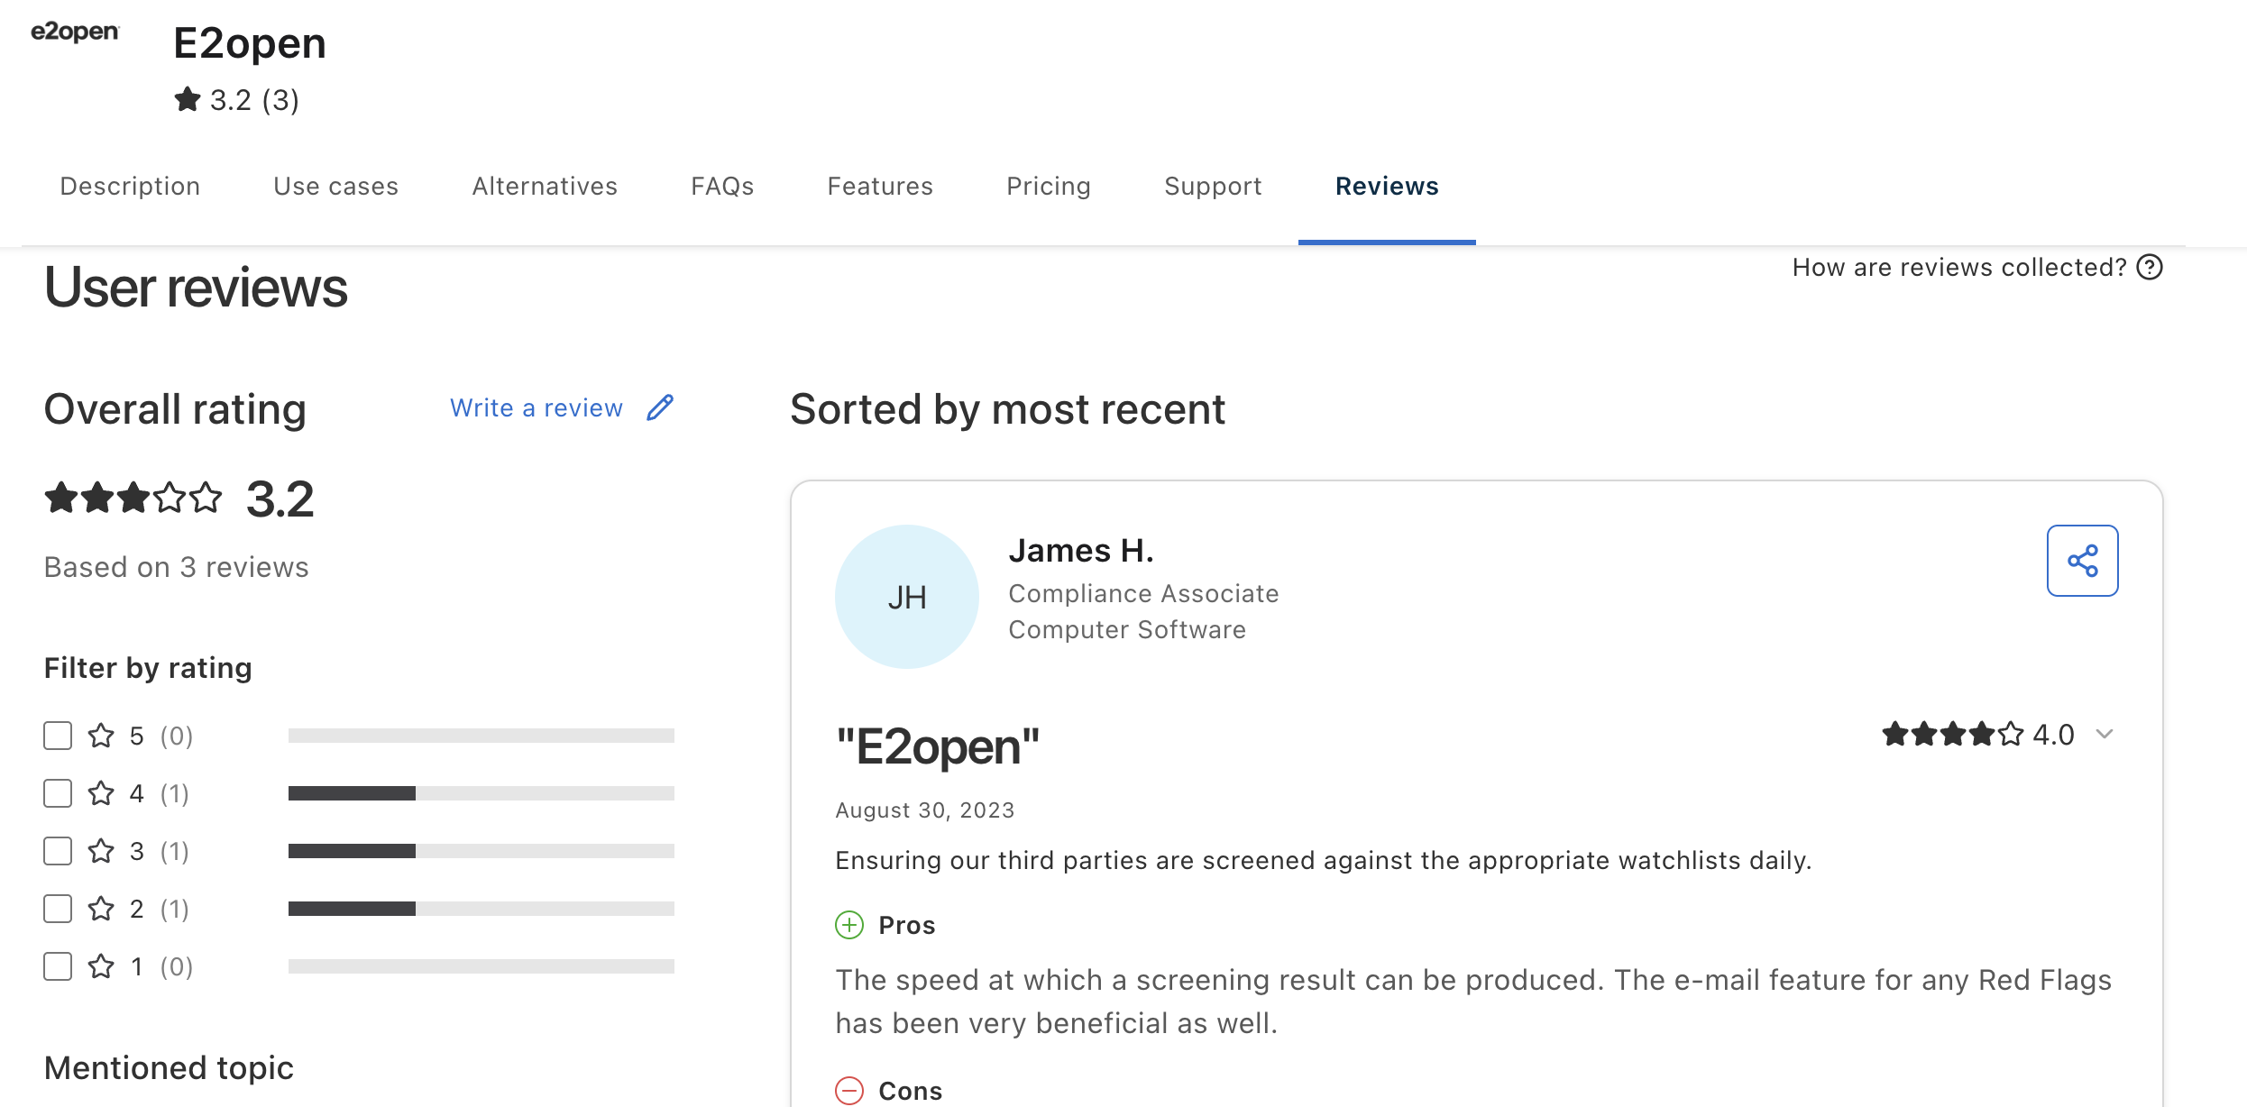Click the Based on 3 reviews text
Viewport: 2247px width, 1107px height.
pos(177,567)
